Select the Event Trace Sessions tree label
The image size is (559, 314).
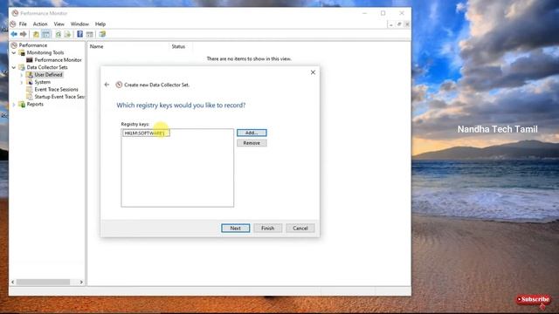56,89
